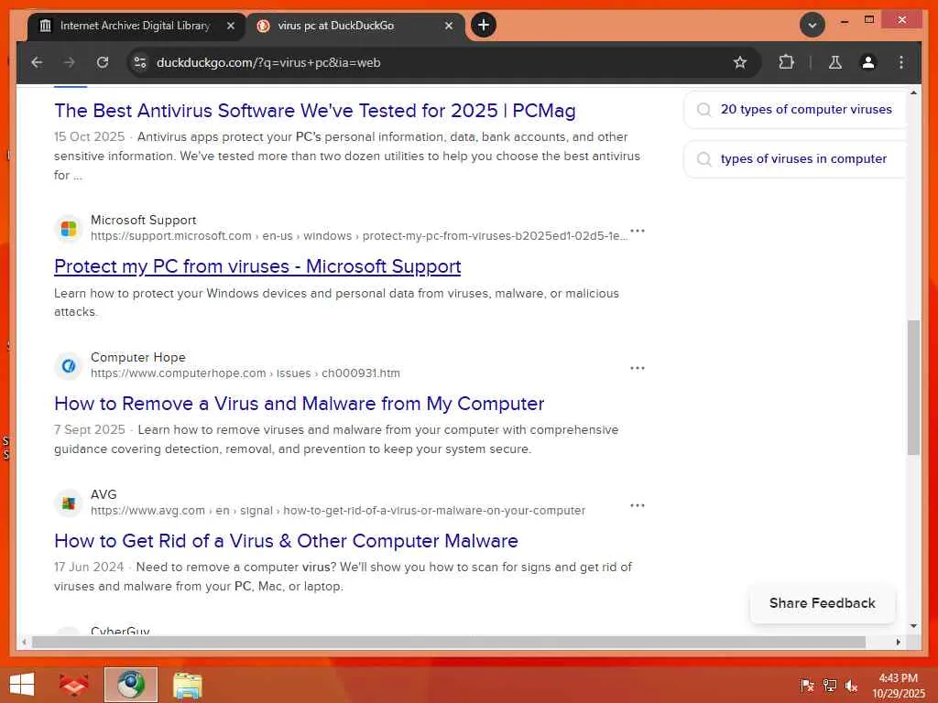The image size is (938, 703).
Task: Click the forward navigation arrow
Action: coord(70,62)
